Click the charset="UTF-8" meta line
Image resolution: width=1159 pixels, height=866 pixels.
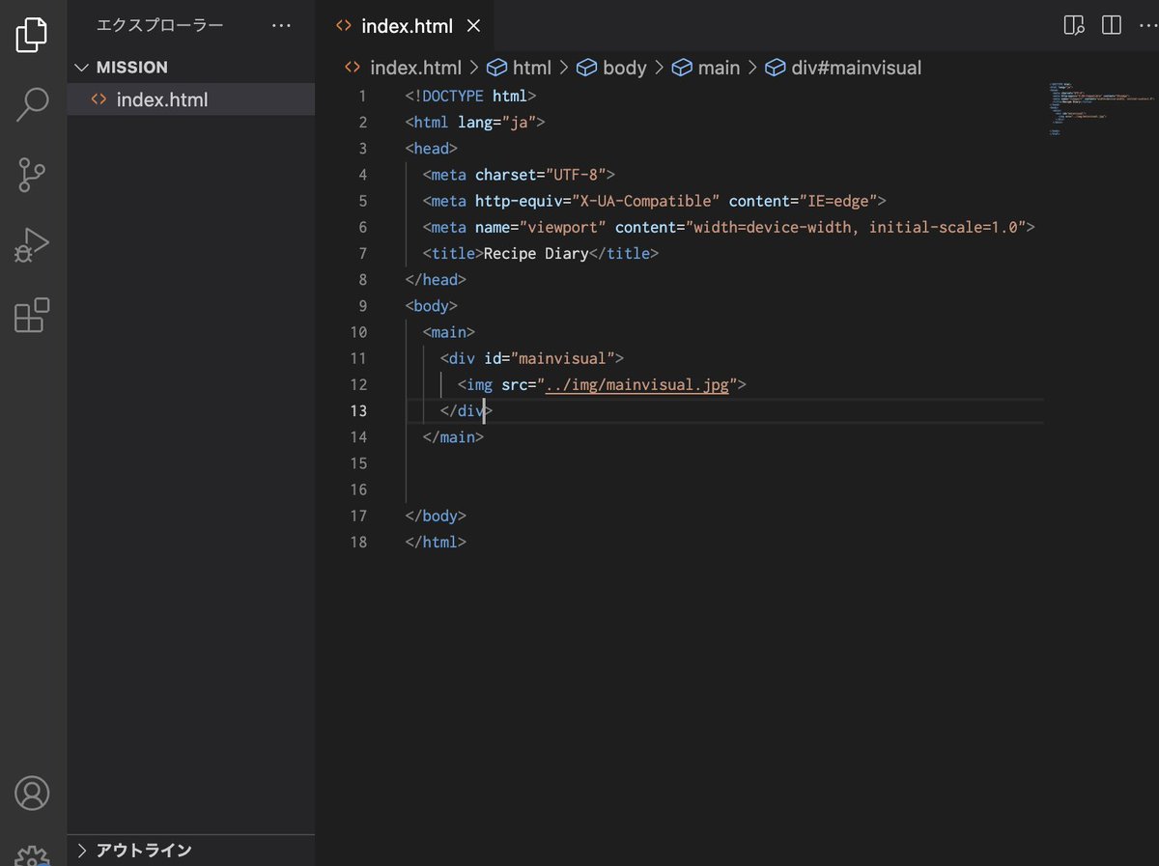519,175
